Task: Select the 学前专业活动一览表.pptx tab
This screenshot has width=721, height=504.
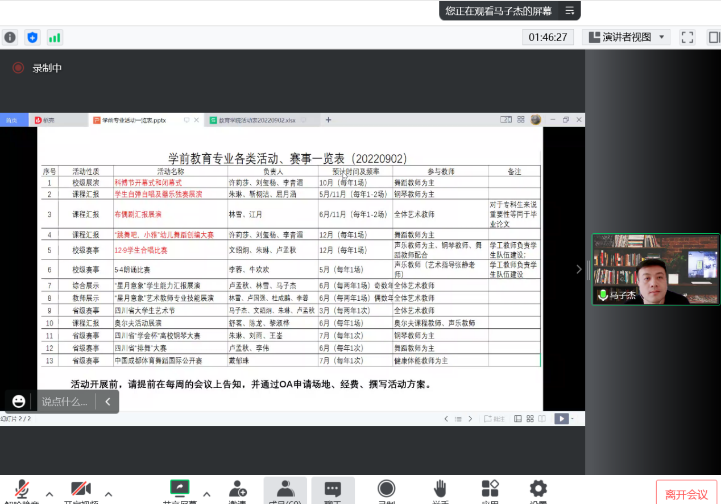Action: click(x=134, y=120)
